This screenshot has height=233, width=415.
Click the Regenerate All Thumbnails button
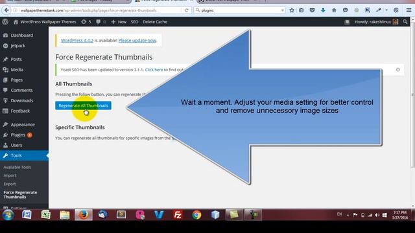[x=83, y=105]
